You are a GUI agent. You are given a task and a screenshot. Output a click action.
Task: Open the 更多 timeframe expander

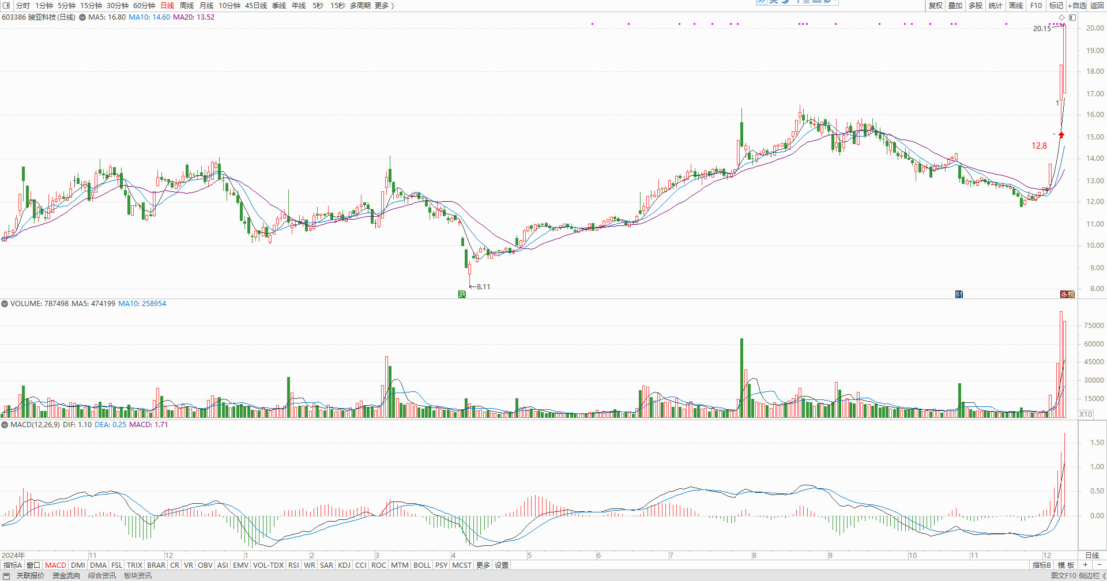(384, 5)
